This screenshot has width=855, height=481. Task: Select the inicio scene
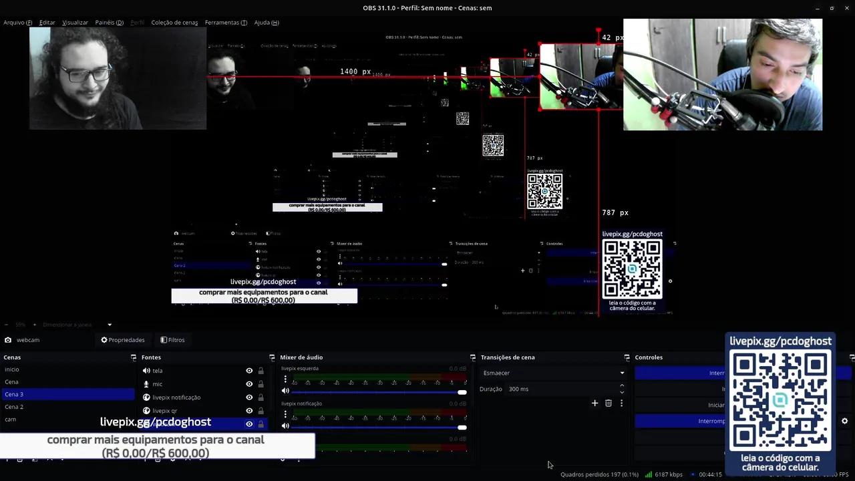pyautogui.click(x=67, y=369)
